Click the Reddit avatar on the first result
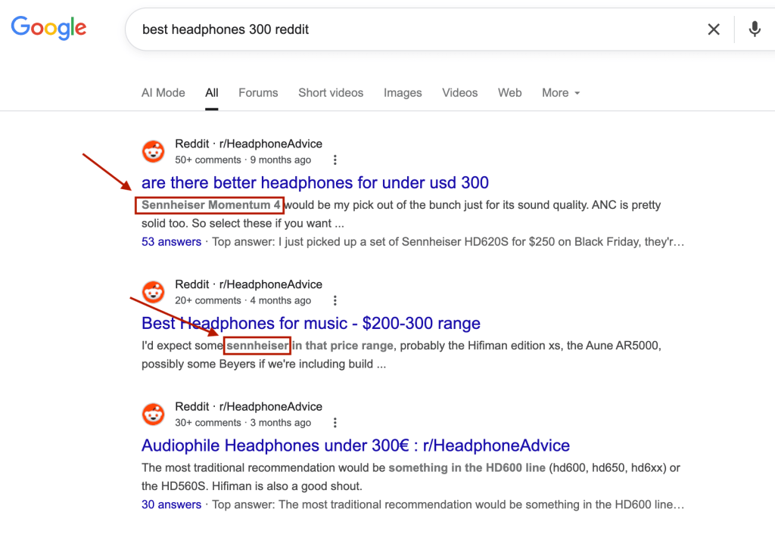Viewport: 775px width, 534px height. [x=153, y=151]
